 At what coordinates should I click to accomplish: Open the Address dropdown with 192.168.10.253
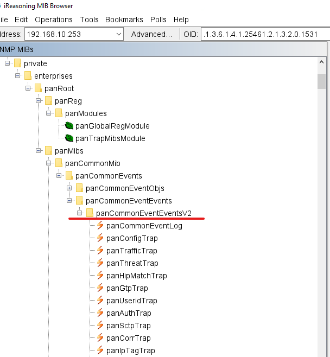pos(118,34)
